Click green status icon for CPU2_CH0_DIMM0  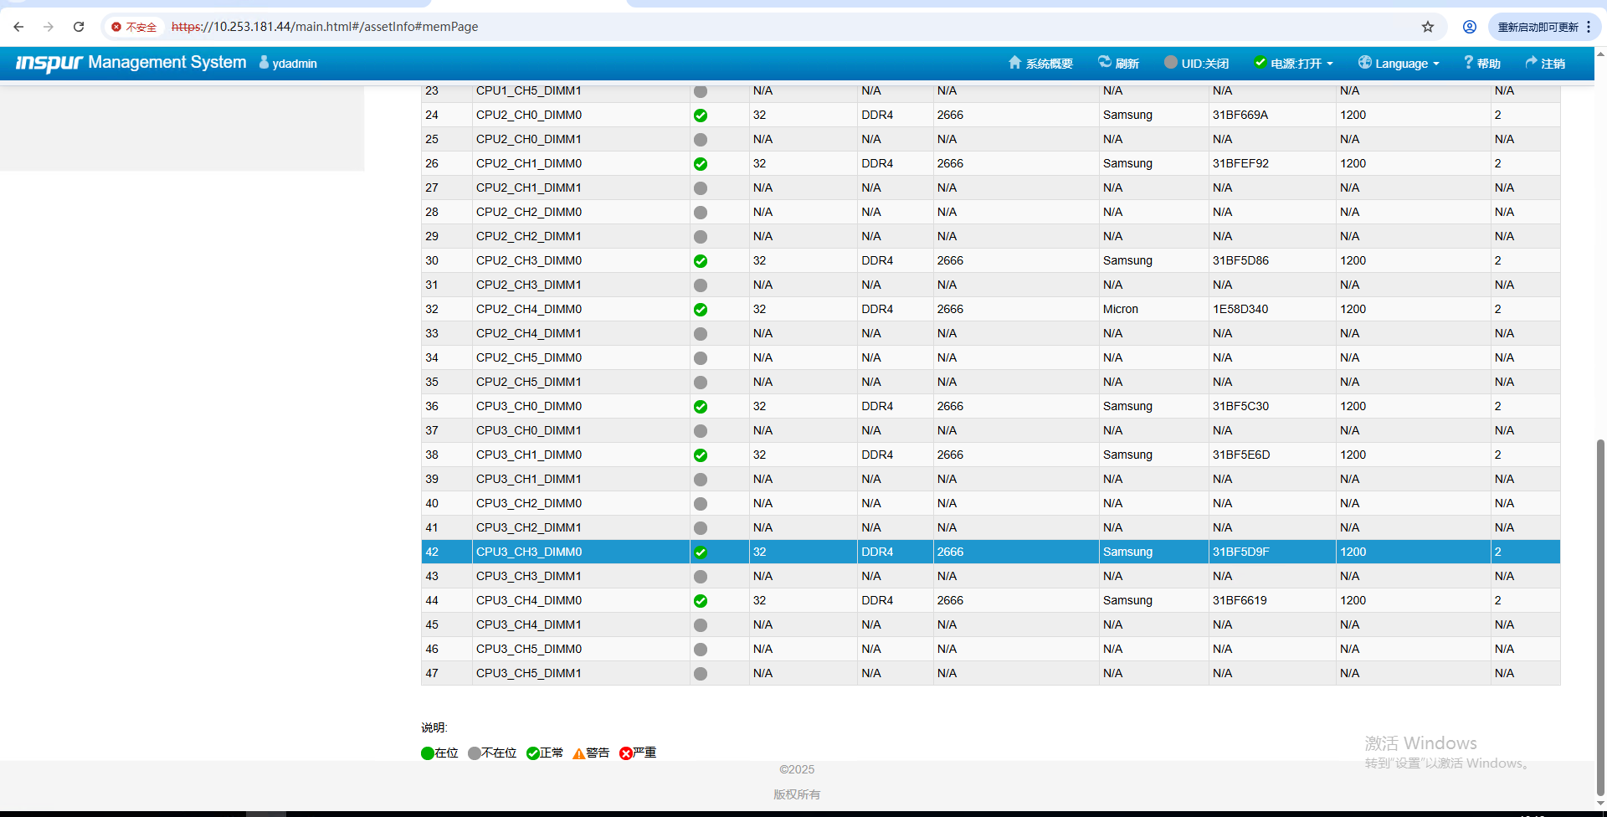701,116
